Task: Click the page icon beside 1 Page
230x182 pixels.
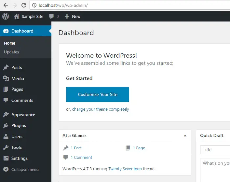Action: click(128, 148)
